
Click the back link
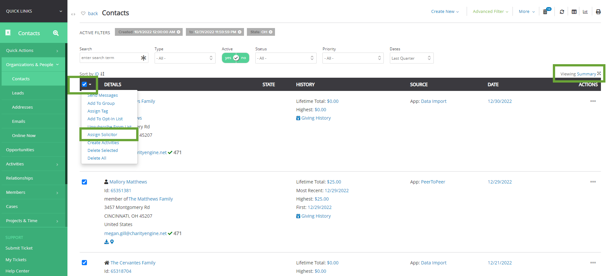pos(93,14)
